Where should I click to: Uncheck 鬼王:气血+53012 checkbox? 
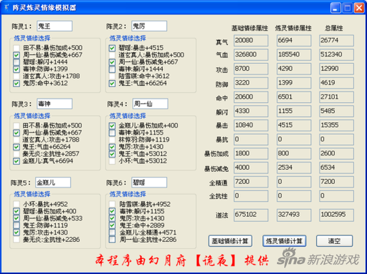(x=112, y=154)
